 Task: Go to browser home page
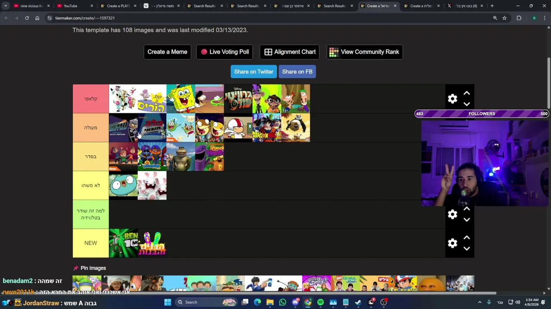[x=37, y=18]
